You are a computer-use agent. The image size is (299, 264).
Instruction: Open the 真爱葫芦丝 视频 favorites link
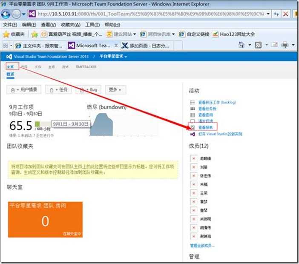pyautogui.click(x=72, y=34)
